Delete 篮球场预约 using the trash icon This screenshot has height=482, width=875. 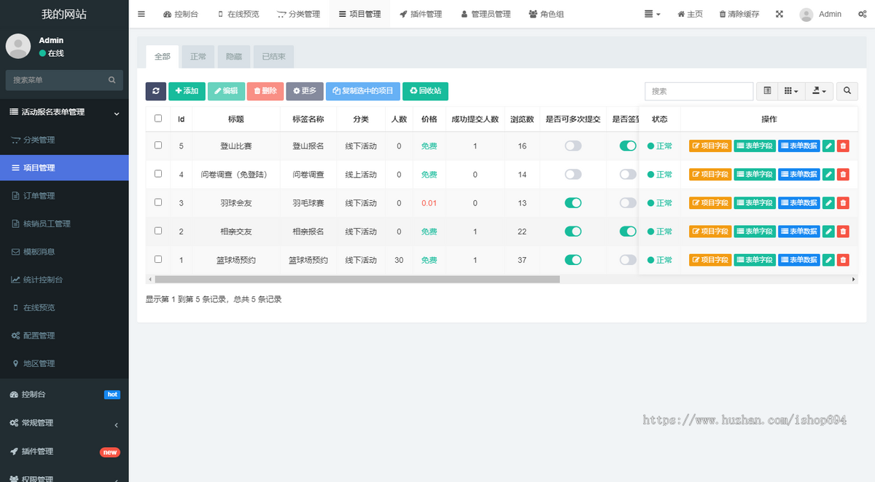pos(843,259)
